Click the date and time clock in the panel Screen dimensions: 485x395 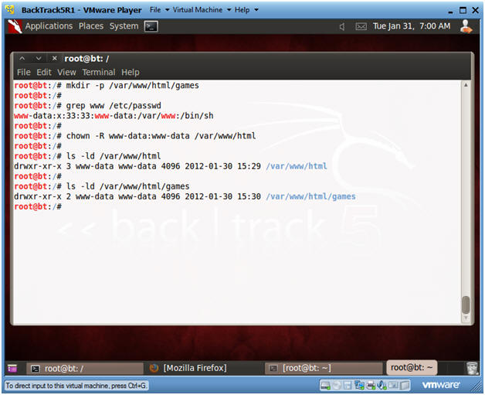pos(412,26)
